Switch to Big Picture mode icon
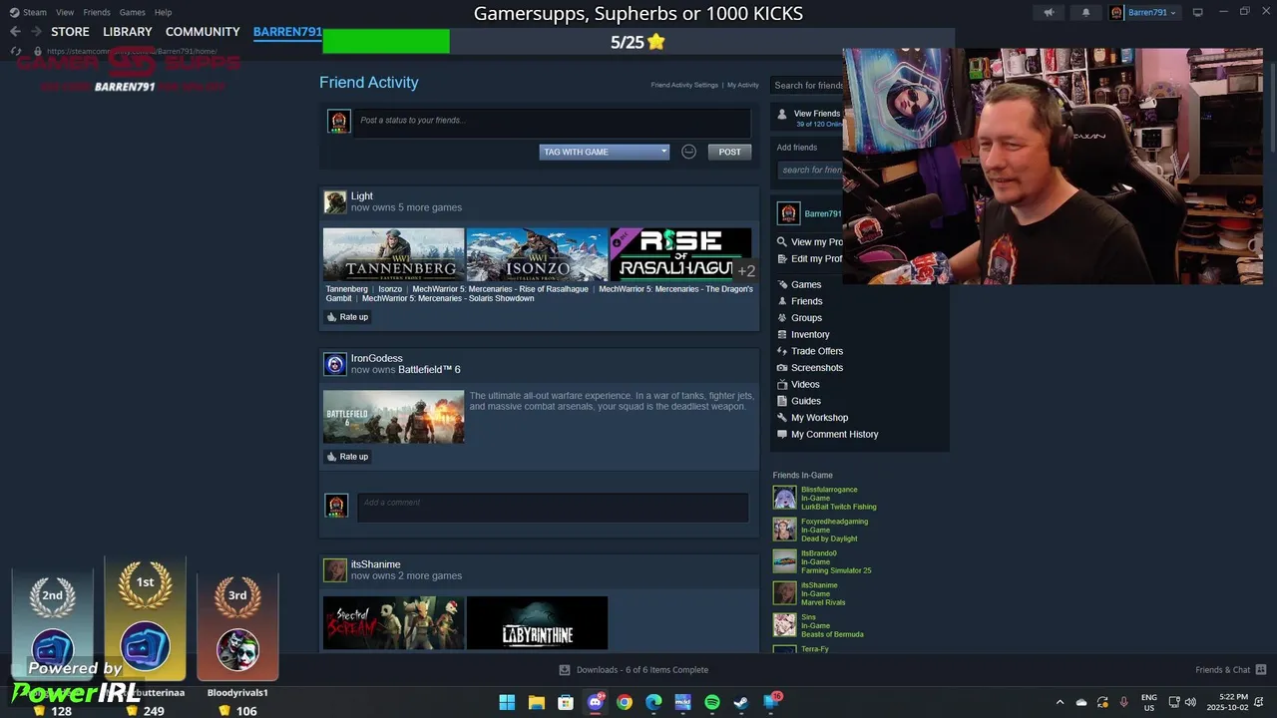 (x=1198, y=12)
